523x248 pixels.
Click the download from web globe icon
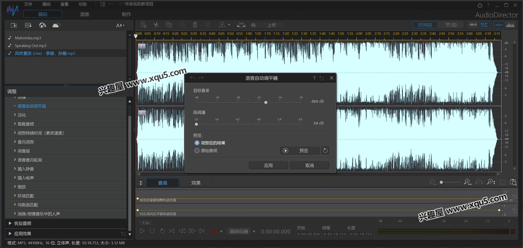click(42, 25)
